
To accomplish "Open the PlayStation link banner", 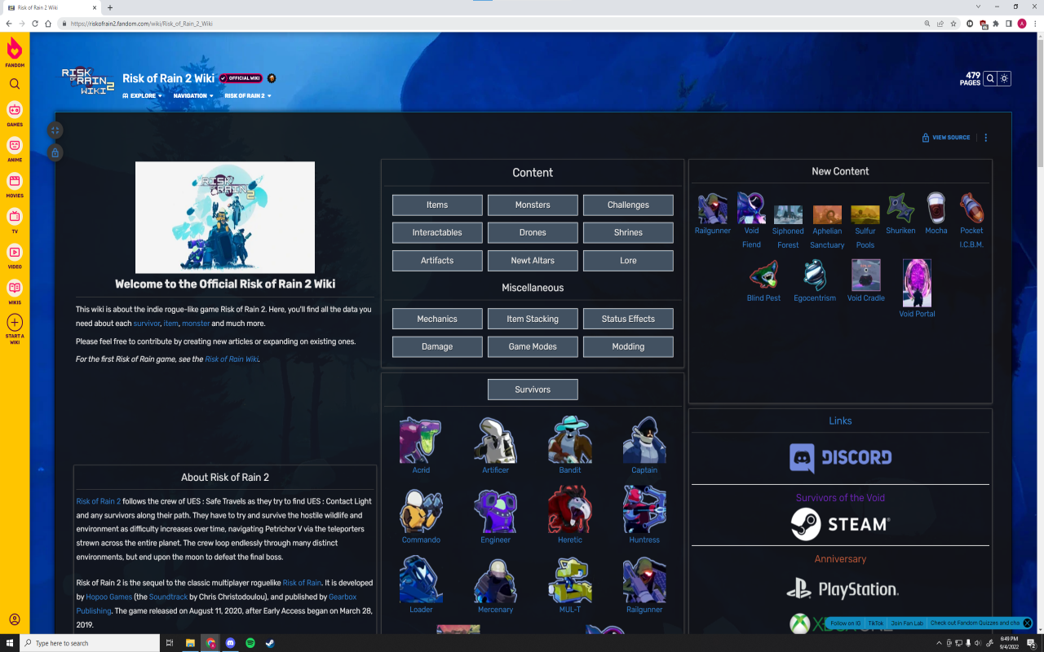I will point(843,588).
